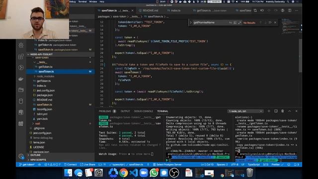
Task: Click the minimap code overview
Action: point(290,26)
